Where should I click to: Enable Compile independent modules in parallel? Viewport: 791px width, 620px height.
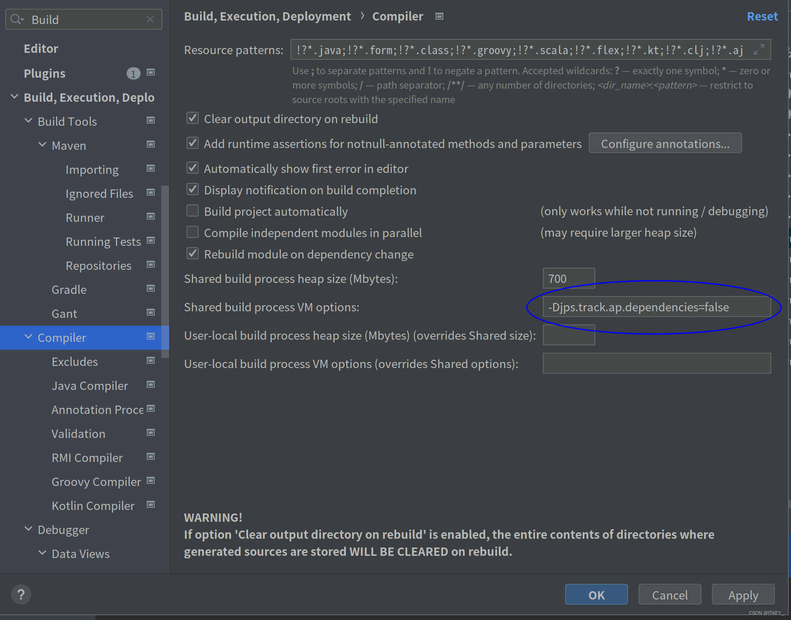[x=193, y=232]
